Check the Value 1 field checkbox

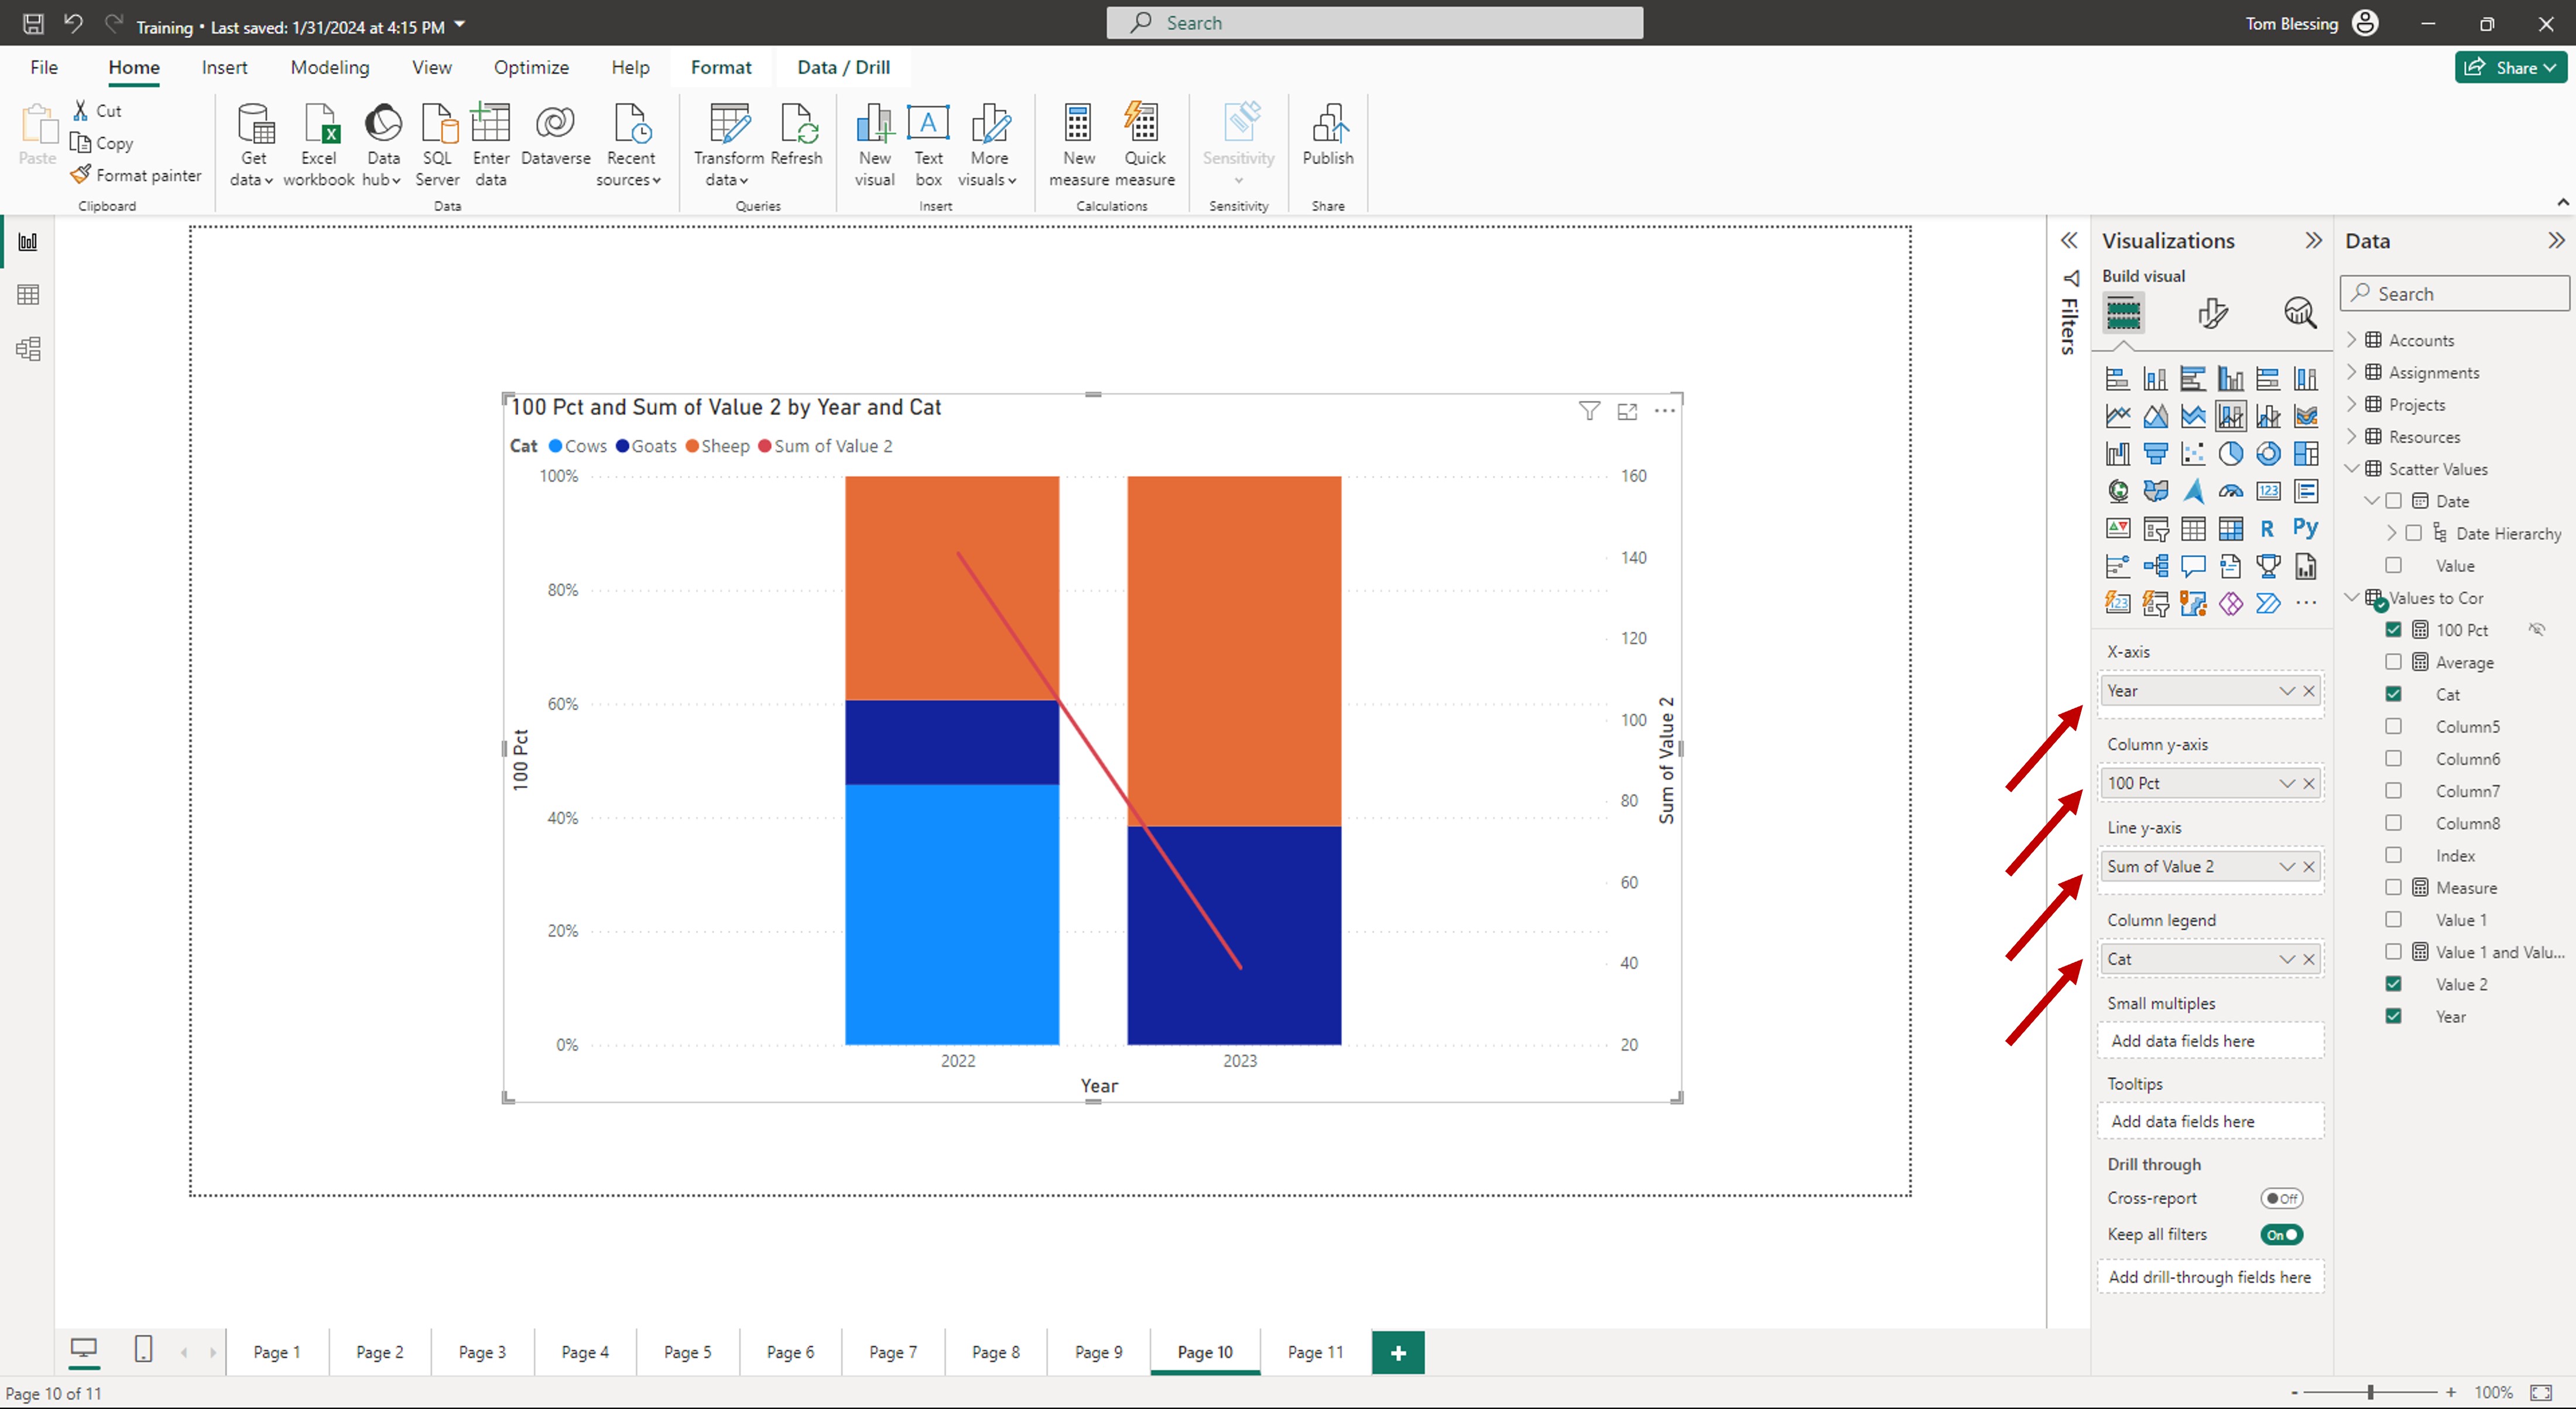[2395, 919]
